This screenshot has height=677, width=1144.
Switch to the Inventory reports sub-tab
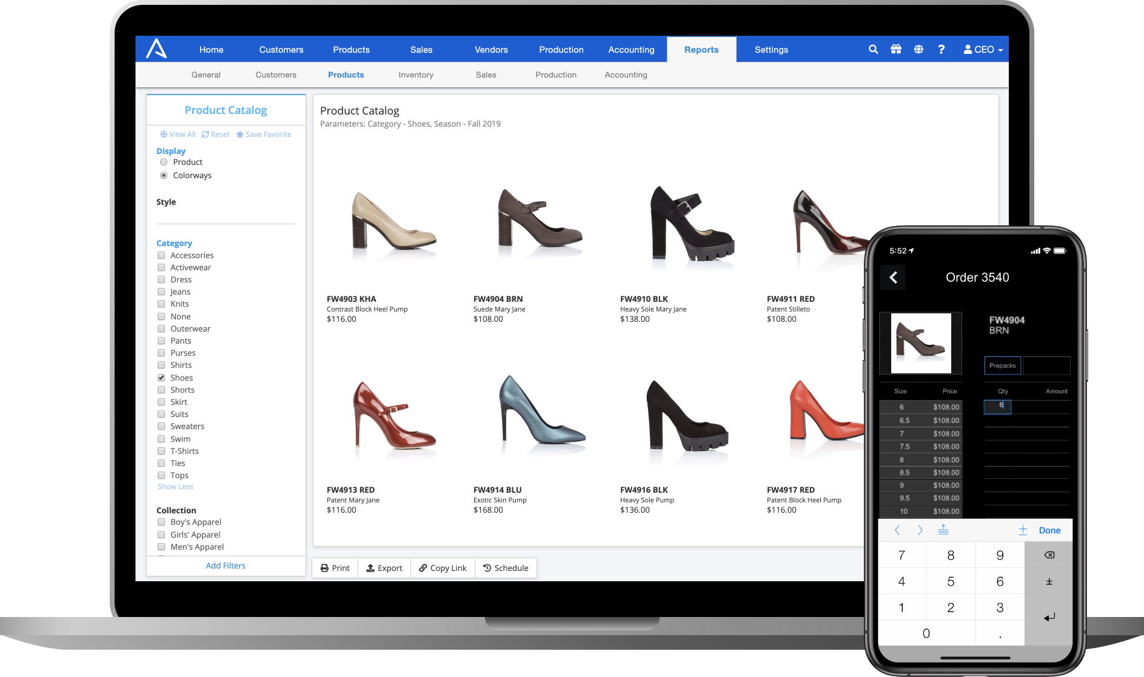coord(416,75)
